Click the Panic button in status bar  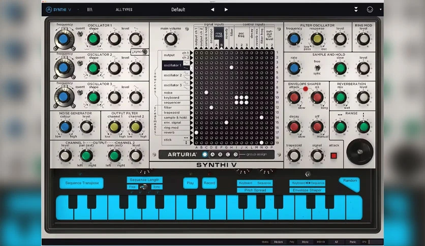[353, 242]
